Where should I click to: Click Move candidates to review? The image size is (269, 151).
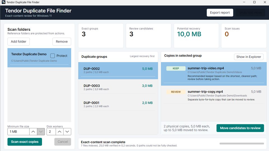tap(240, 128)
